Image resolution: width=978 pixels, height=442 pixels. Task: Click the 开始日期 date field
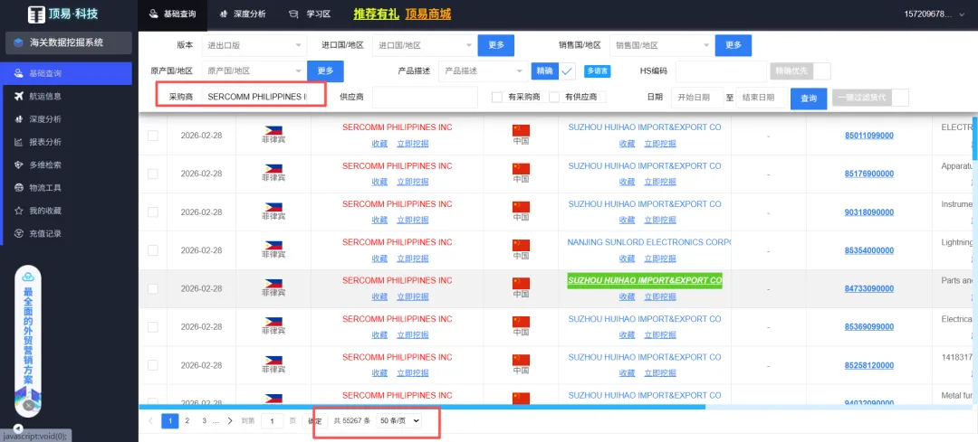(696, 98)
